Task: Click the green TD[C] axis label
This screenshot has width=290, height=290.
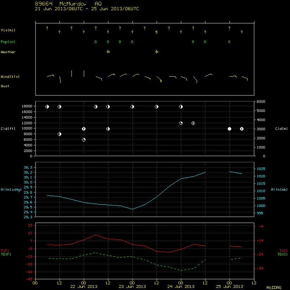Action: (282, 254)
